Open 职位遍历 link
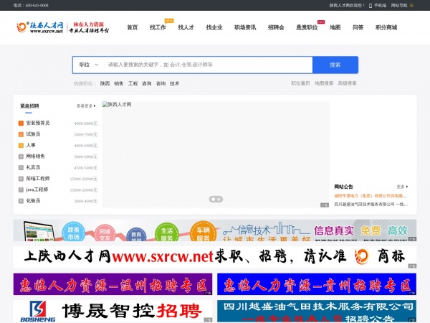 click(300, 83)
